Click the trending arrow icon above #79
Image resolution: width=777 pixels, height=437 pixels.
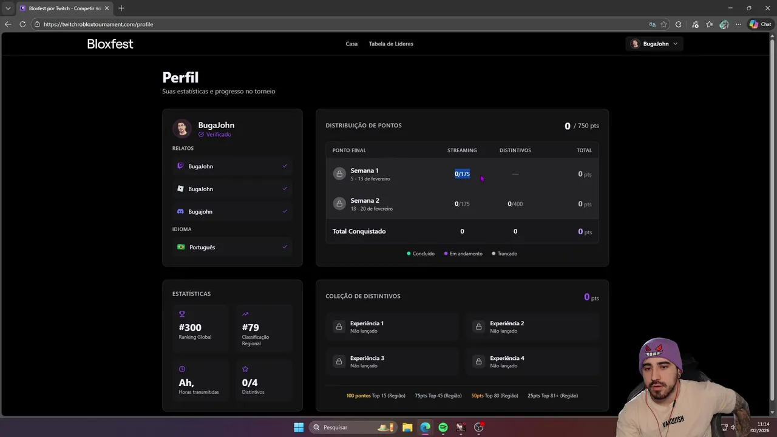tap(245, 314)
